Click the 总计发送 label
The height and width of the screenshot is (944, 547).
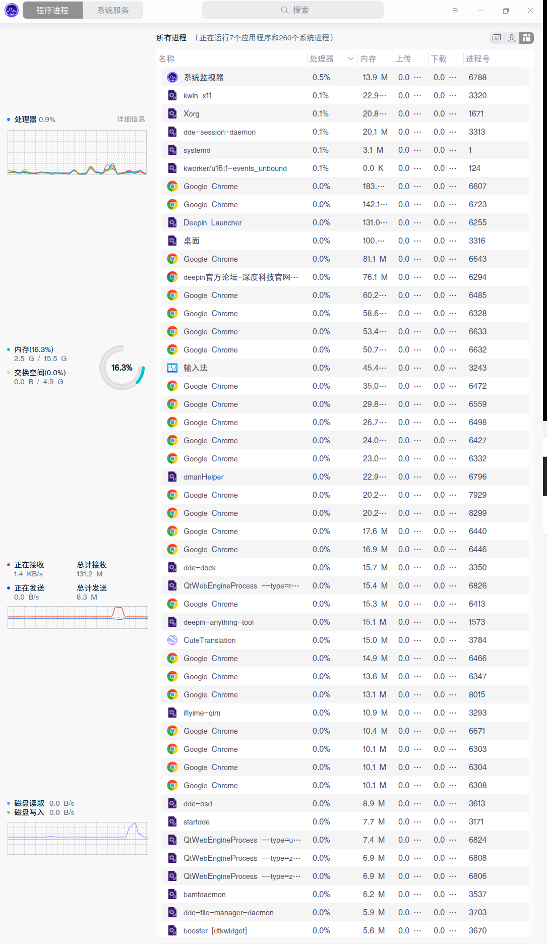point(92,588)
